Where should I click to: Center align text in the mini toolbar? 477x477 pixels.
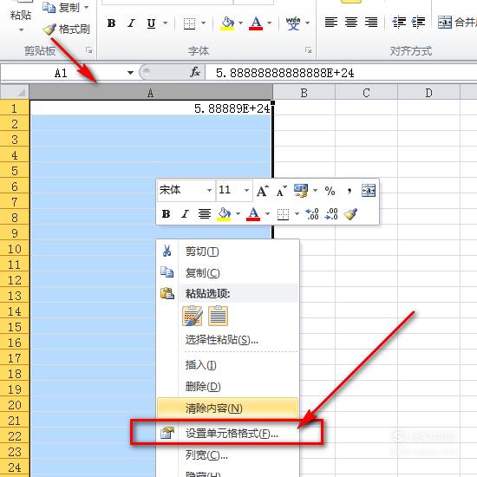(205, 214)
